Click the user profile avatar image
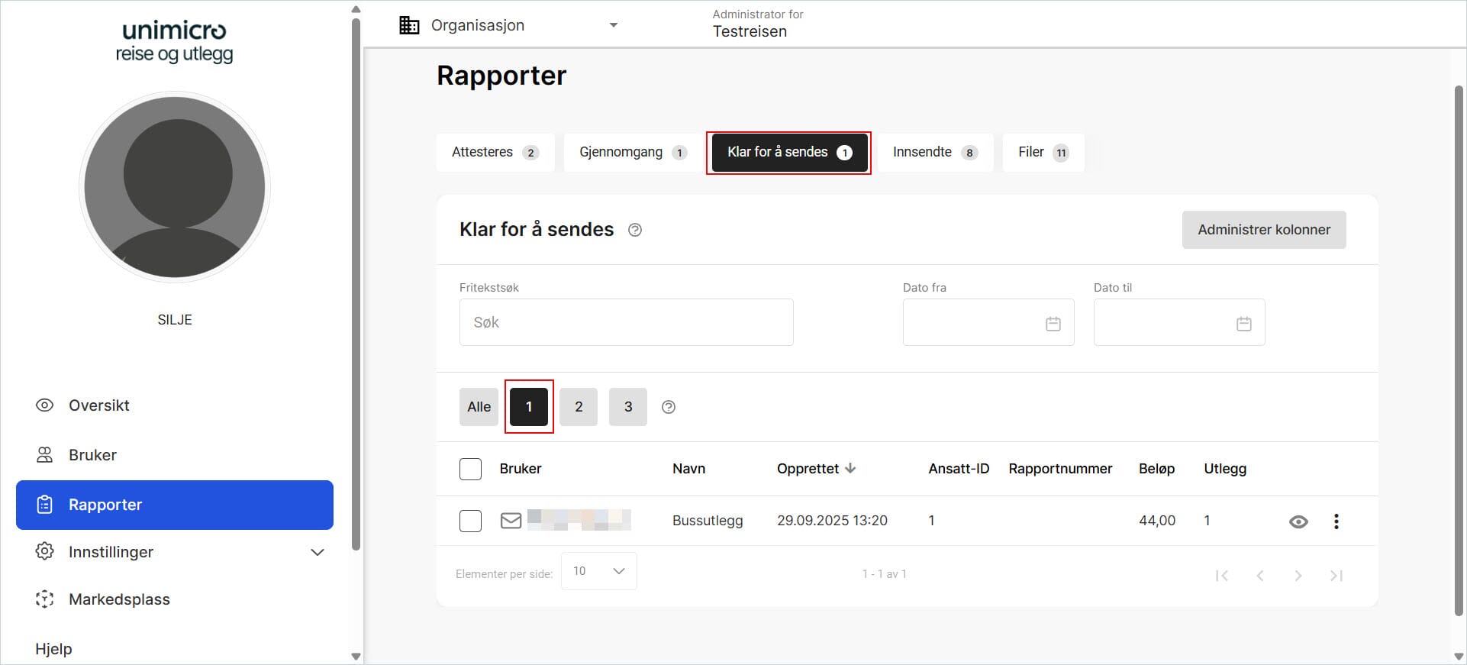This screenshot has height=665, width=1467. [175, 187]
